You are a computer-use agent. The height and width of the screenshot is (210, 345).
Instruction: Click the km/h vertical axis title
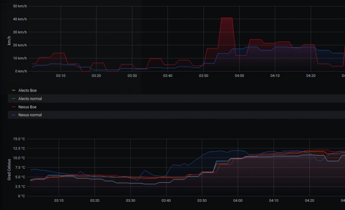(10, 39)
